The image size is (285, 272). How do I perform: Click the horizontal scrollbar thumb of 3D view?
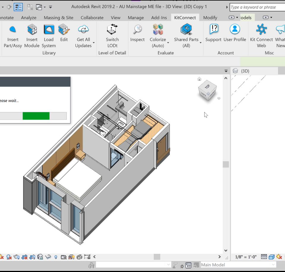pyautogui.click(x=157, y=257)
